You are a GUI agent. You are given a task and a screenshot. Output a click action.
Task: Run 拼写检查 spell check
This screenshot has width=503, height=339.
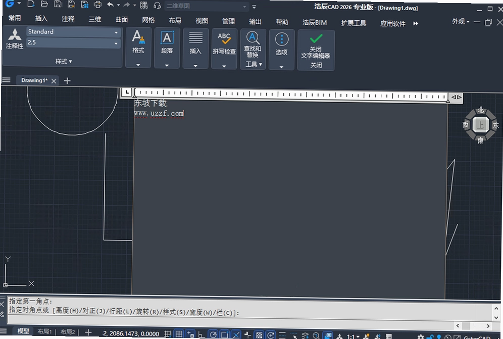(224, 43)
